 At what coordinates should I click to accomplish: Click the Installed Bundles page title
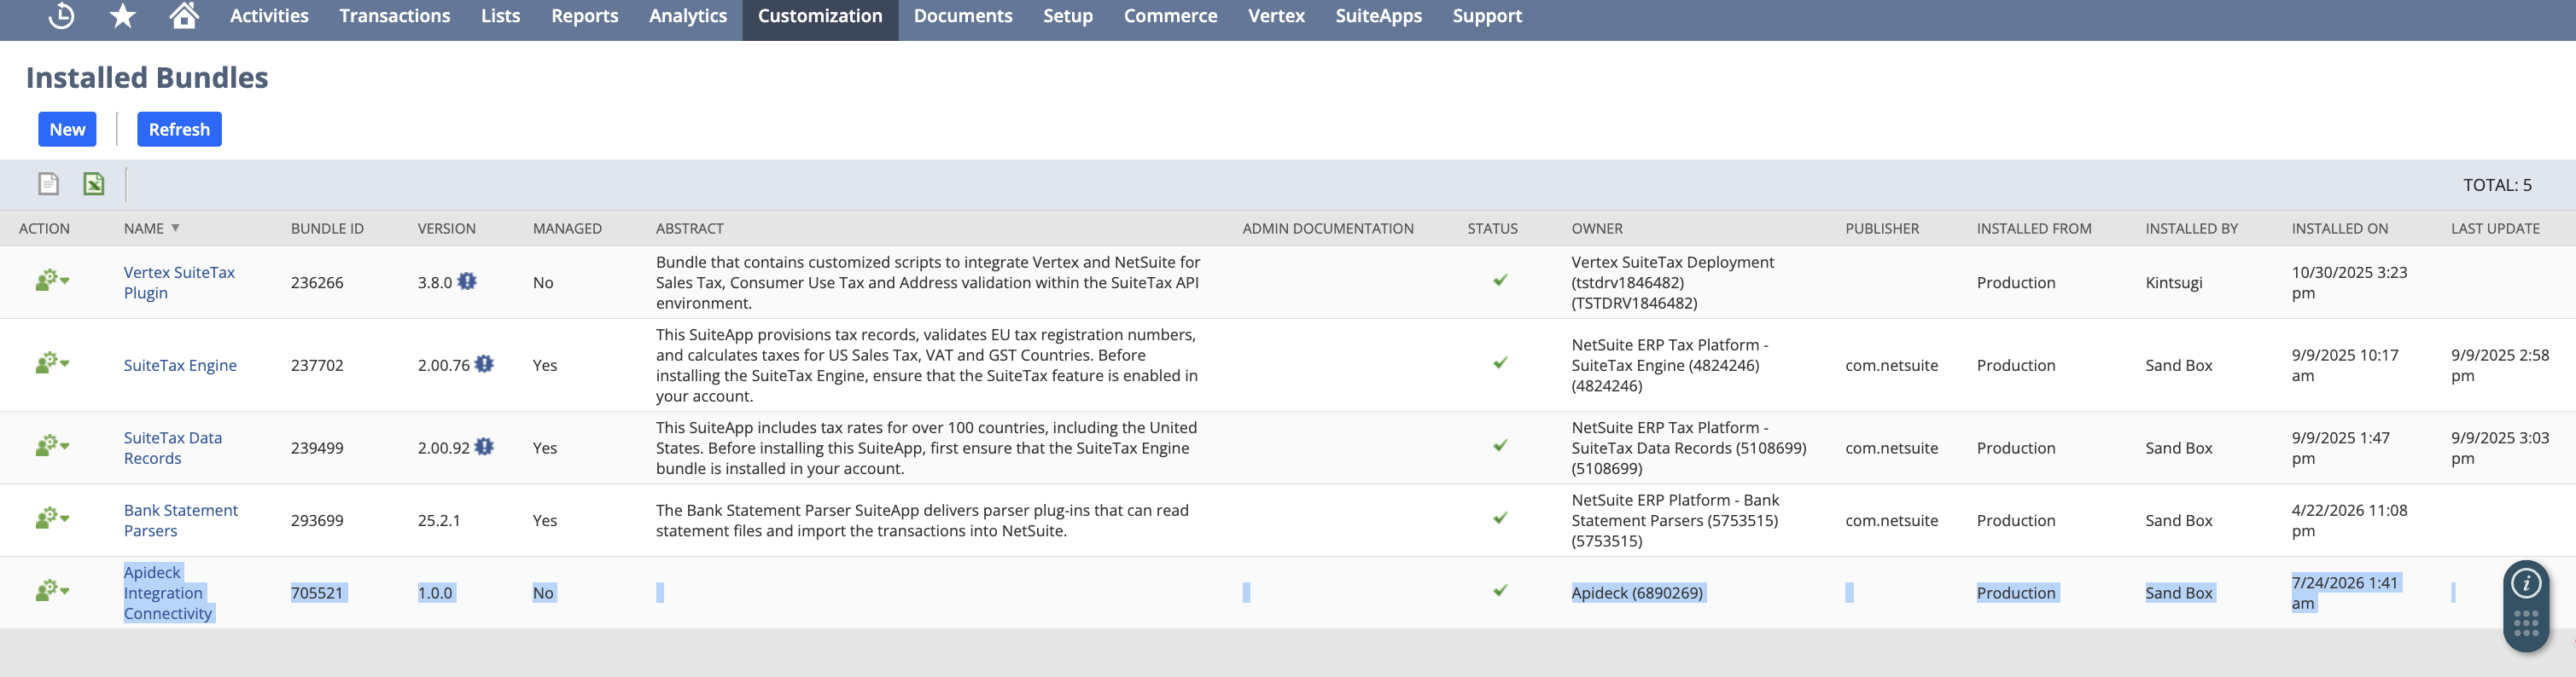[x=147, y=77]
